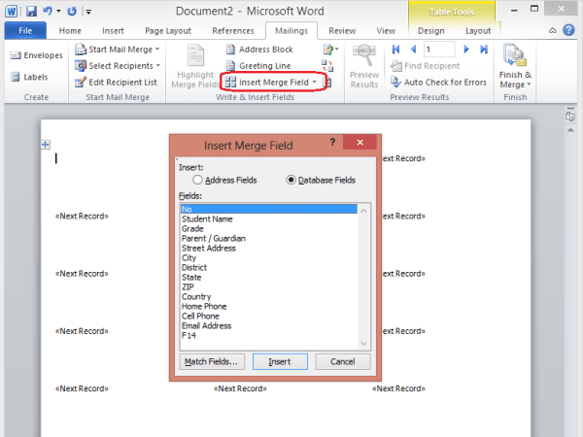Save the document with the floppy icon
Screen dimensions: 583x437
click(x=31, y=11)
